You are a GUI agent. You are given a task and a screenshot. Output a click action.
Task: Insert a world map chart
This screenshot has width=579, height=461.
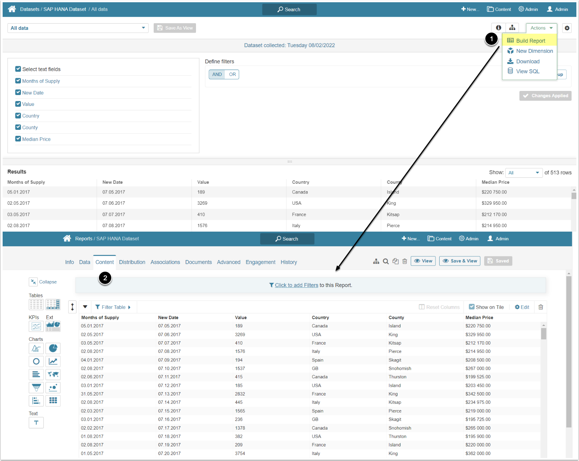[53, 375]
